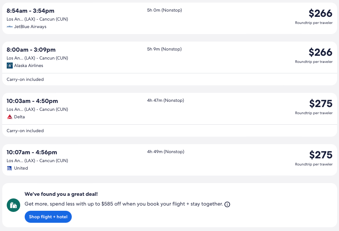Viewport: 339px width, 231px height.
Task: Click the flight + hotel deal icon
Action: point(14,205)
